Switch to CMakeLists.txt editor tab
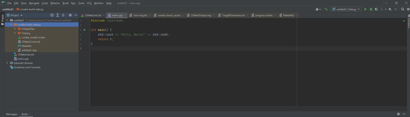 tap(93, 15)
